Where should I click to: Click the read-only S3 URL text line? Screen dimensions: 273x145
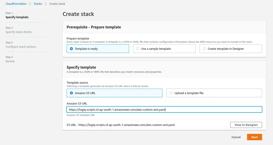click(126, 125)
